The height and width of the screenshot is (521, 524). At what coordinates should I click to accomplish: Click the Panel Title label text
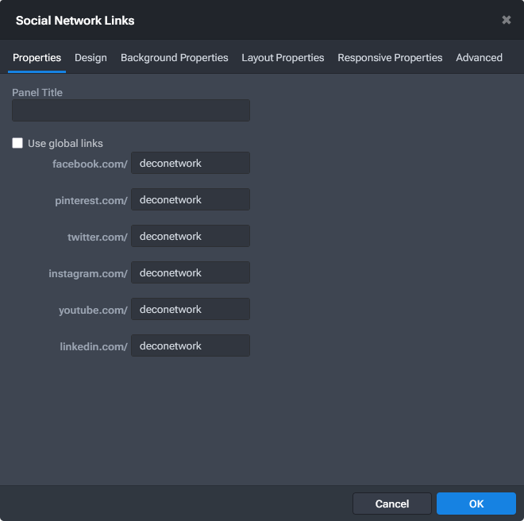[x=37, y=93]
